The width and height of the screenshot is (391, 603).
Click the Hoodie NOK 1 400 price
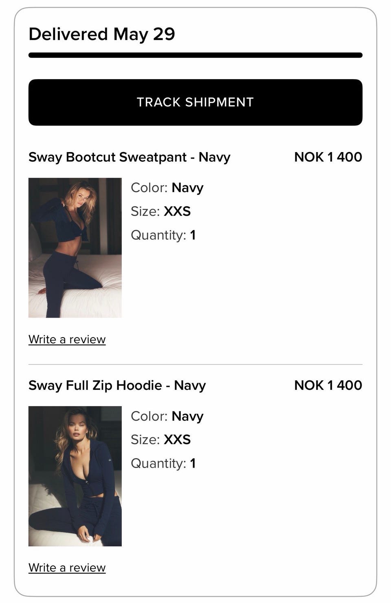328,385
